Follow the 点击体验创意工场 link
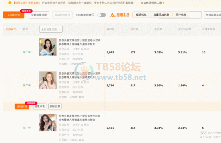 (153, 3)
